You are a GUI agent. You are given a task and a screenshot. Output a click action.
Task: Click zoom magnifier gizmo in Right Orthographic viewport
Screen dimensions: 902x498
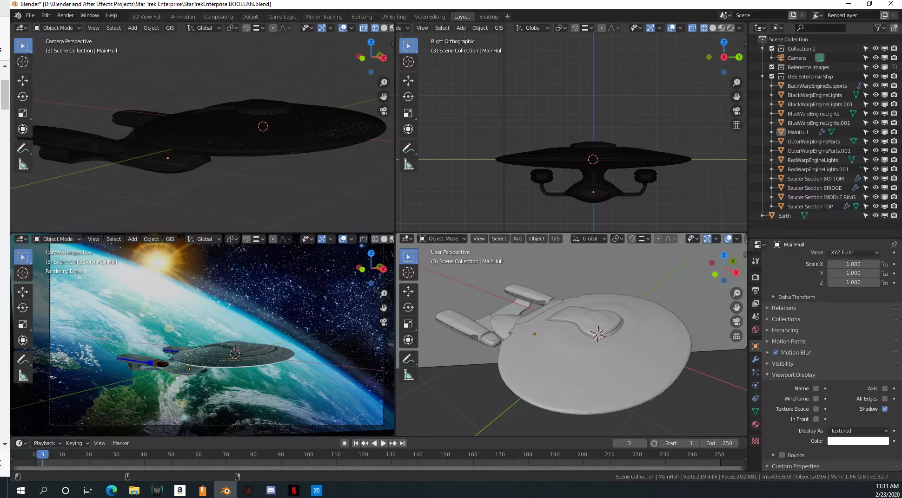(736, 83)
